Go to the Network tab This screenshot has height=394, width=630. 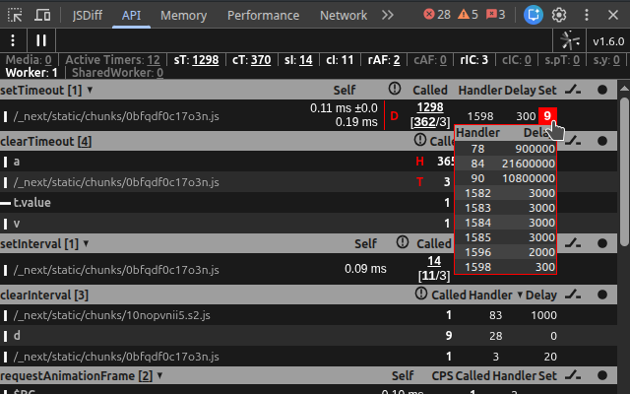click(344, 16)
